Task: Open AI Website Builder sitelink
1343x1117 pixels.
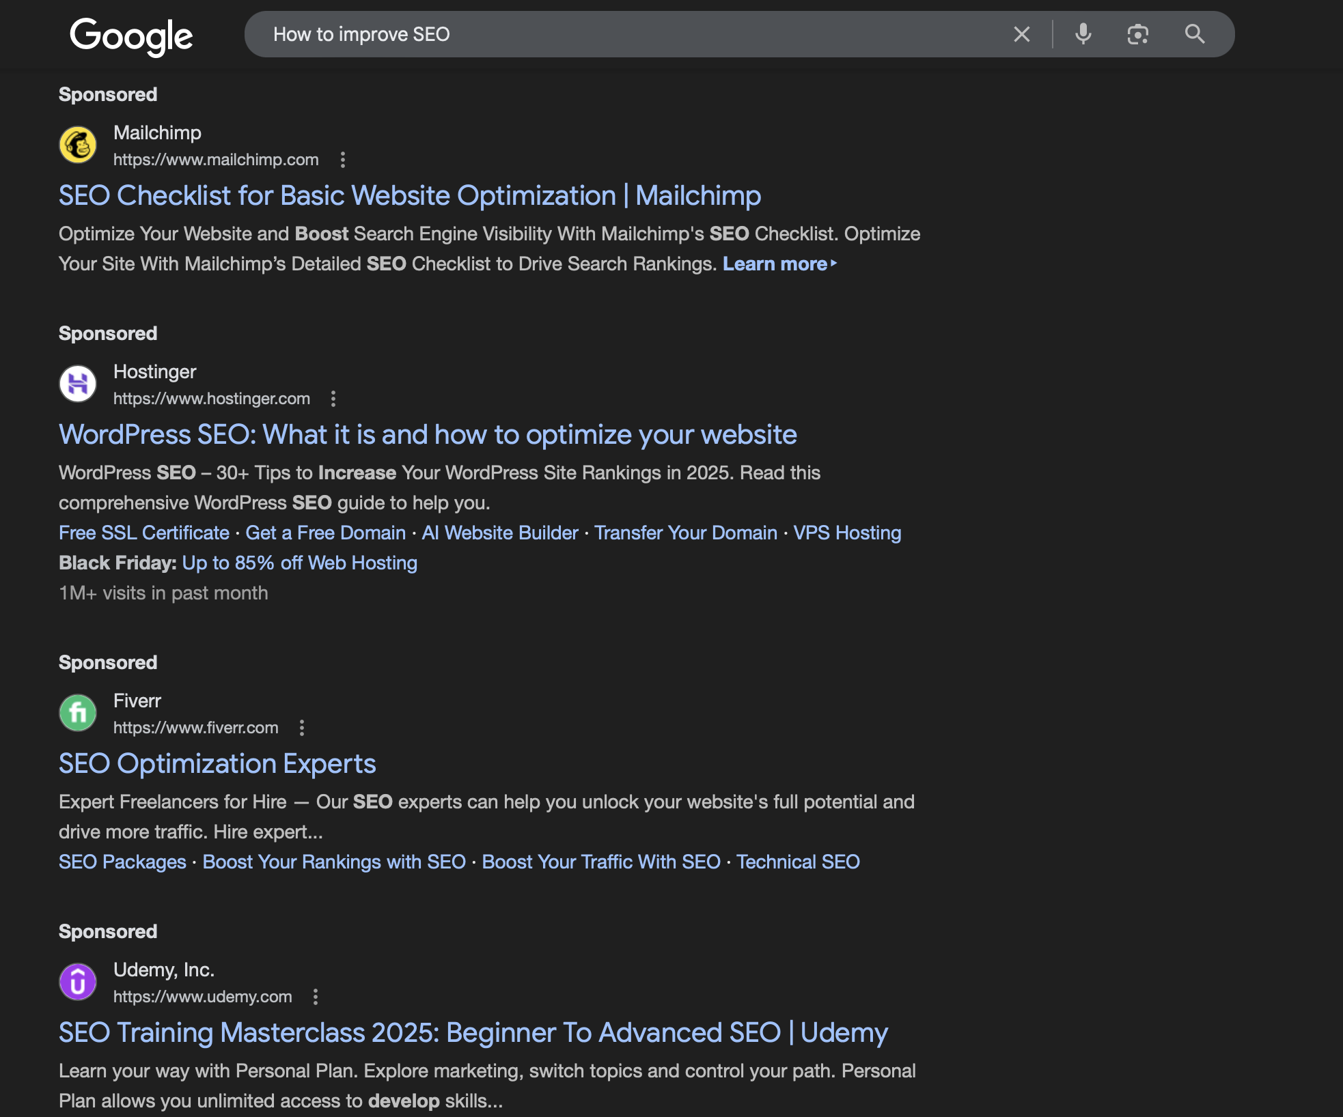Action: (x=500, y=533)
